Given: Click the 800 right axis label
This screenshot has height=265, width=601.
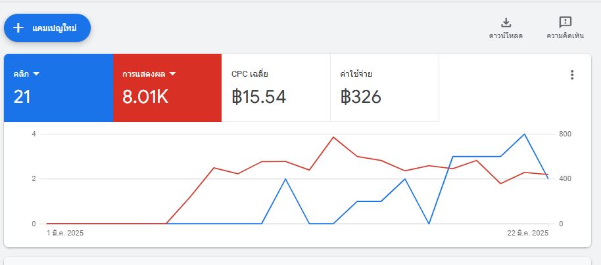Looking at the screenshot, I should pyautogui.click(x=565, y=134).
